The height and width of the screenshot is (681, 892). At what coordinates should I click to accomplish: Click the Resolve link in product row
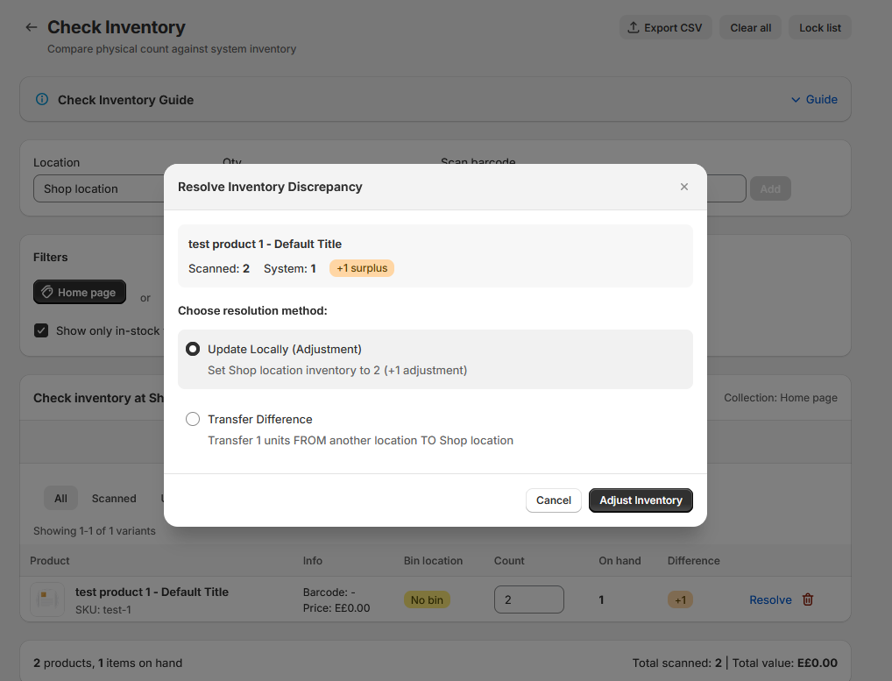coord(770,599)
